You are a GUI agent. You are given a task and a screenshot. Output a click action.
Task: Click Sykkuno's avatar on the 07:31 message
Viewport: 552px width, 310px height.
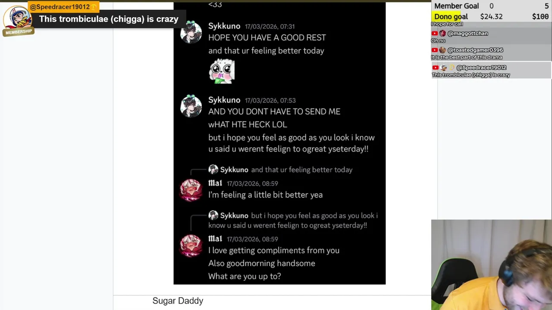pyautogui.click(x=191, y=32)
